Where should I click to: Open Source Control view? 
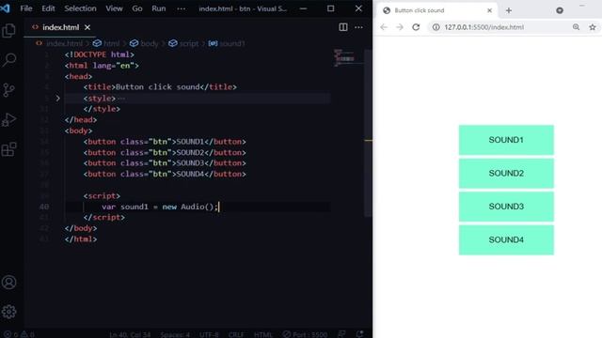[x=8, y=90]
